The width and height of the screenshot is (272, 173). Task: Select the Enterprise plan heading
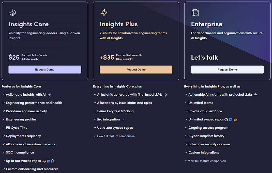[207, 24]
